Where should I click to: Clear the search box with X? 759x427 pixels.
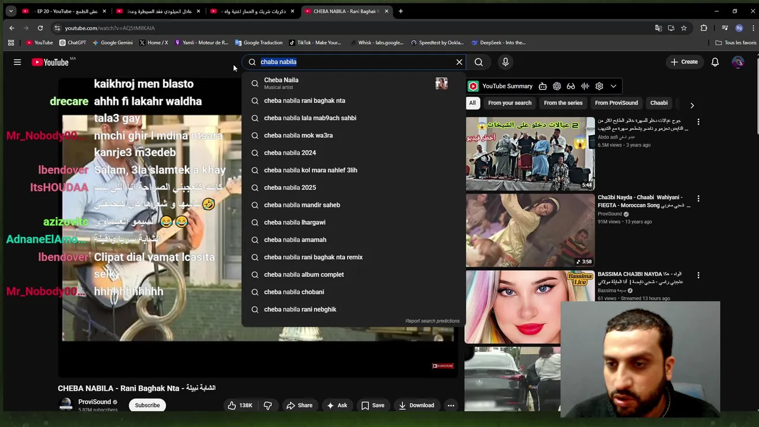459,62
